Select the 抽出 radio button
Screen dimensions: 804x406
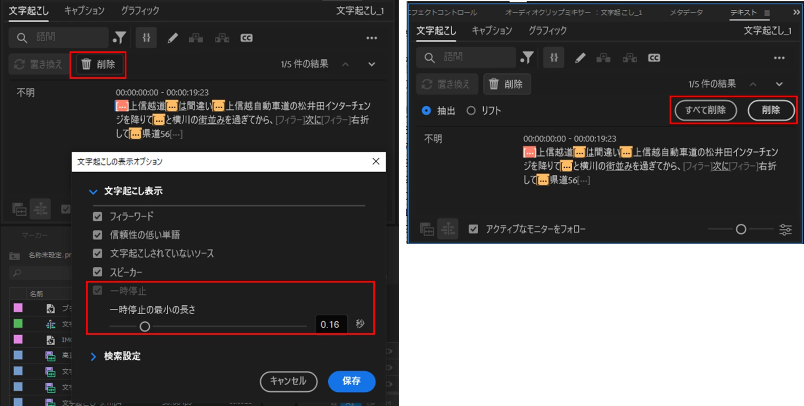[x=426, y=110]
